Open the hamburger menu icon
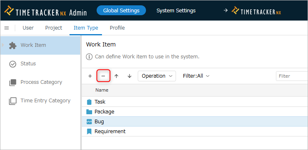Image resolution: width=308 pixels, height=150 pixels. coord(7,28)
